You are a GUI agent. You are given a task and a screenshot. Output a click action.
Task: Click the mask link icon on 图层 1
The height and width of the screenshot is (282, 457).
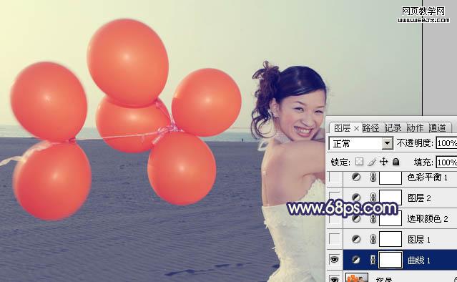point(373,240)
